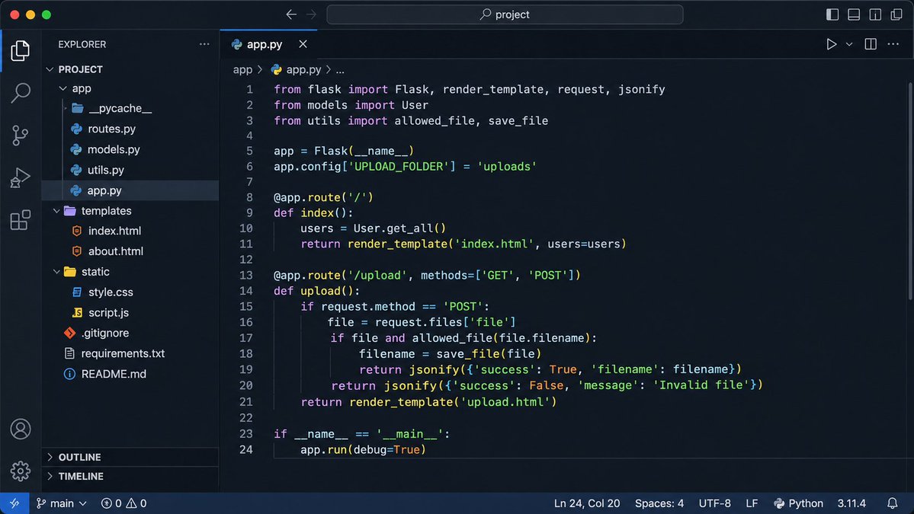
Task: Go forward with the navigation arrow
Action: point(311,14)
